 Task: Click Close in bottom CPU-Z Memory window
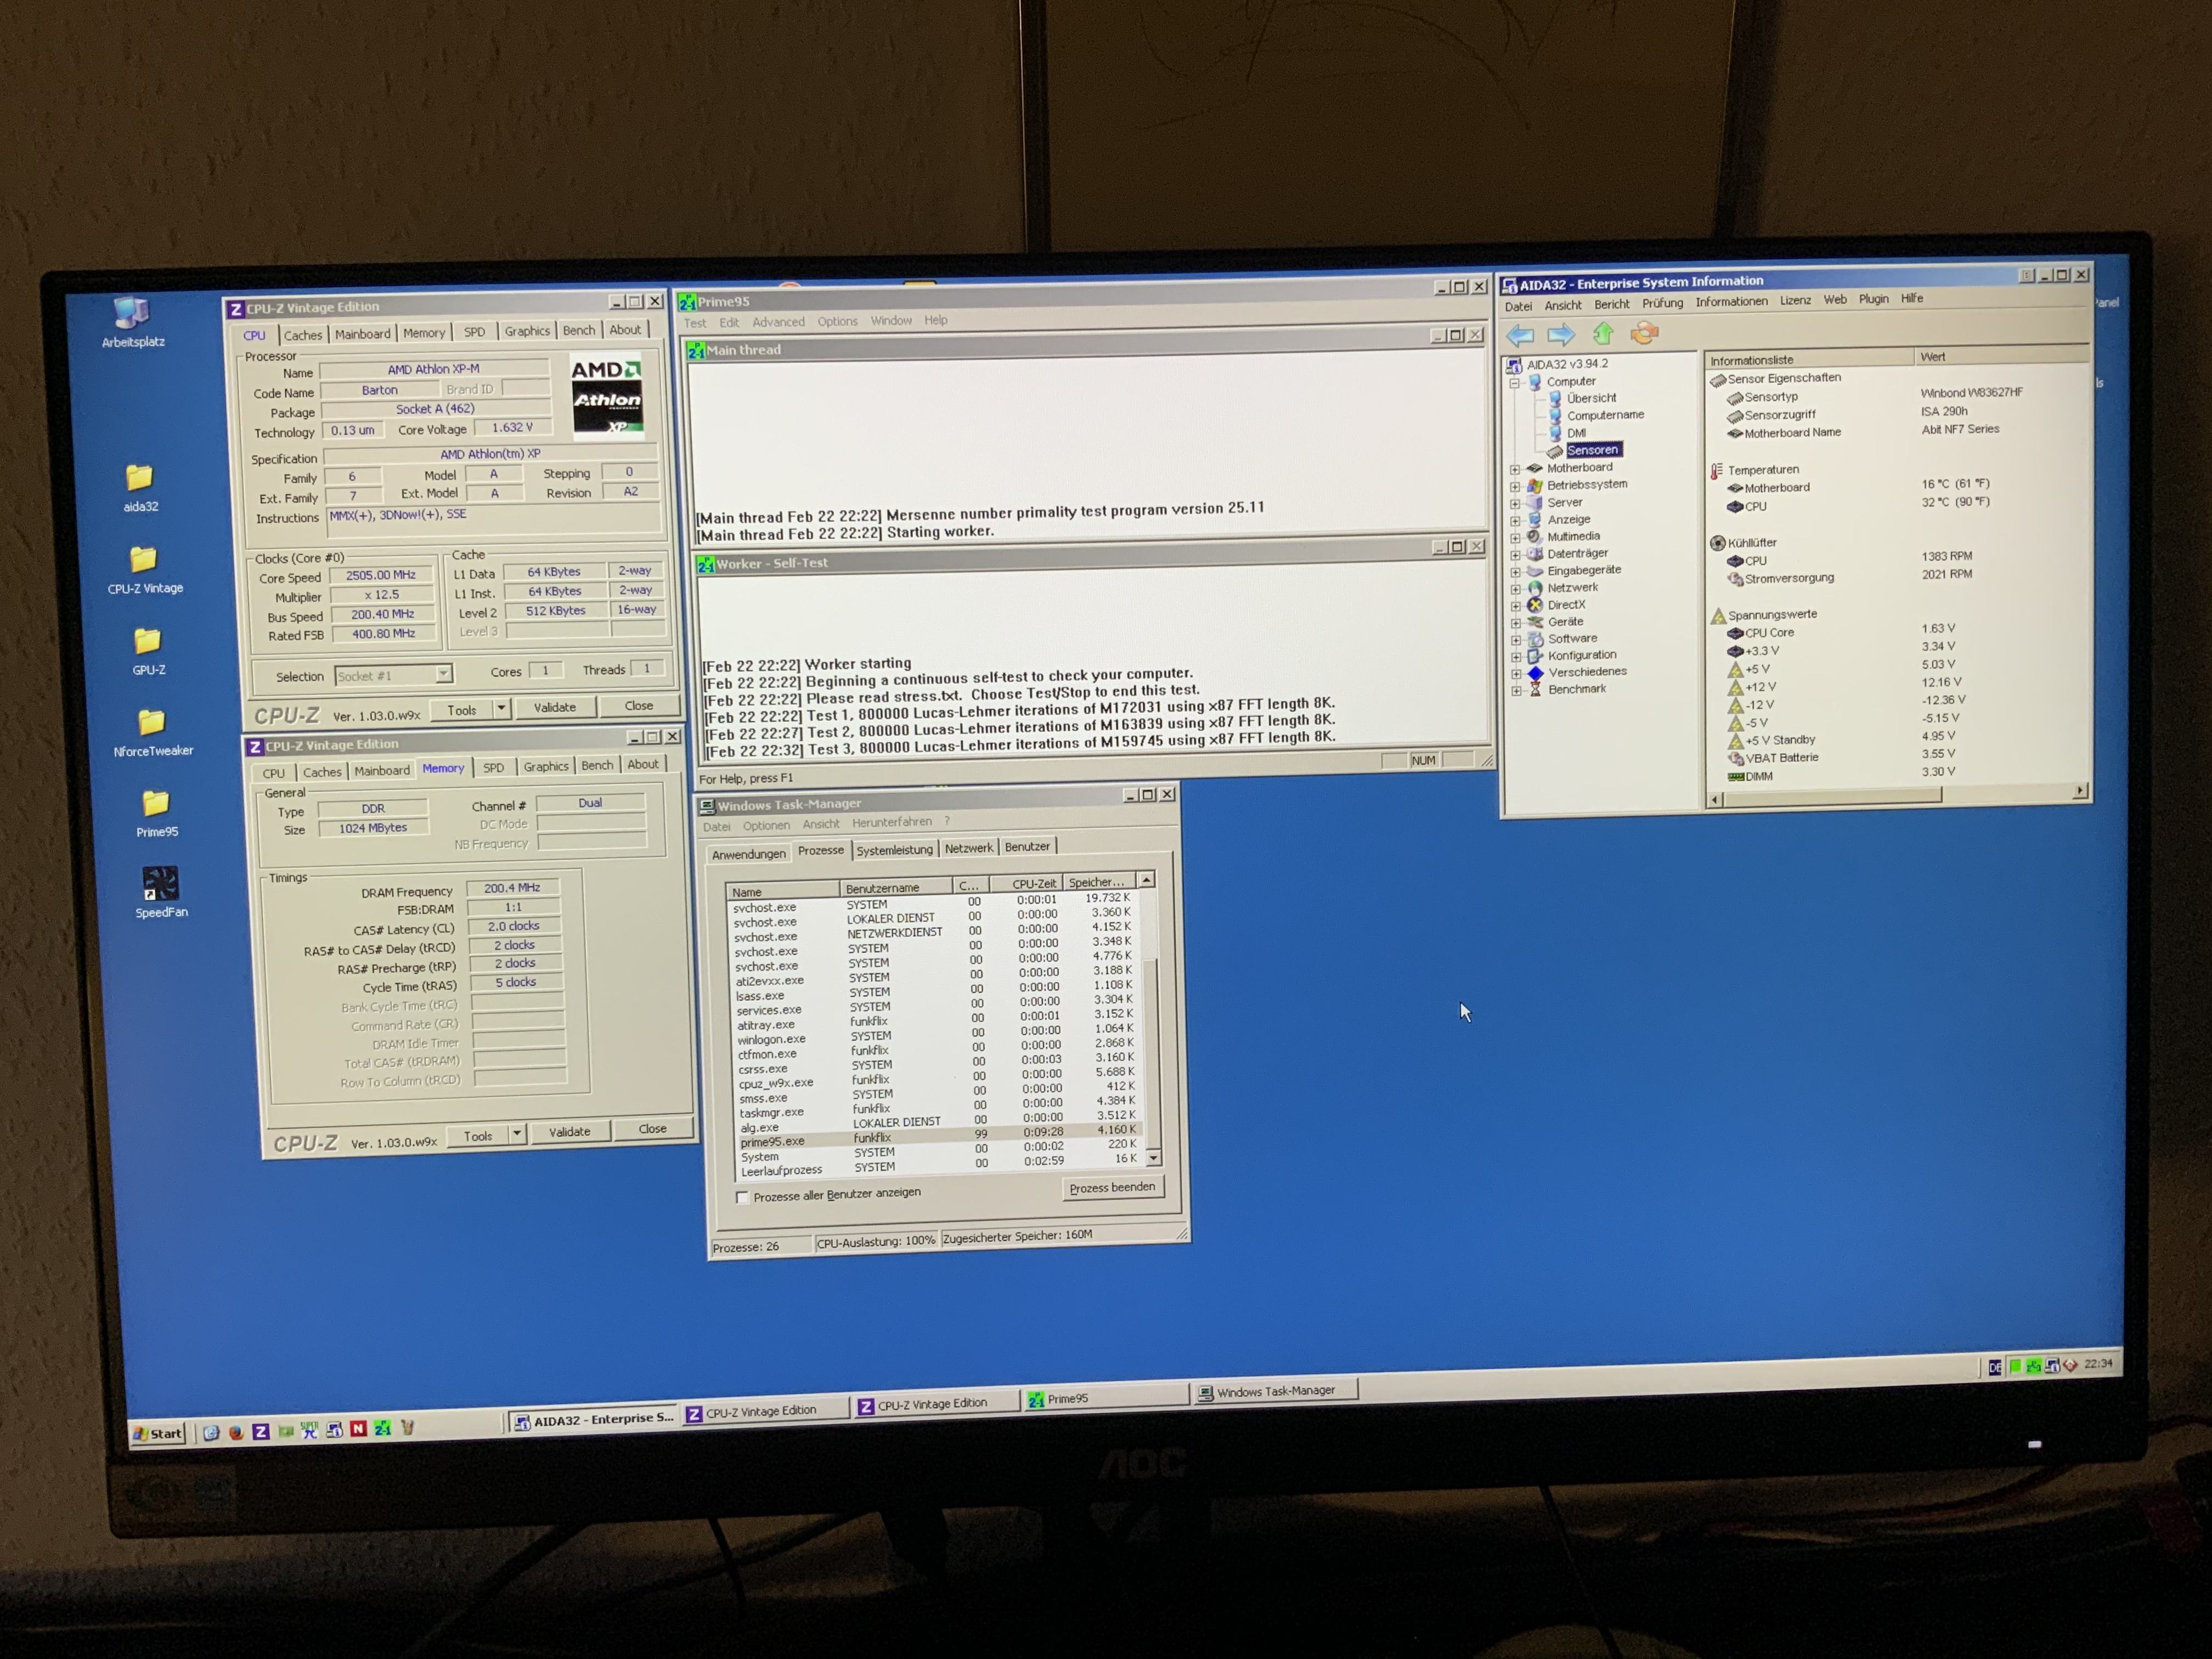(652, 1129)
